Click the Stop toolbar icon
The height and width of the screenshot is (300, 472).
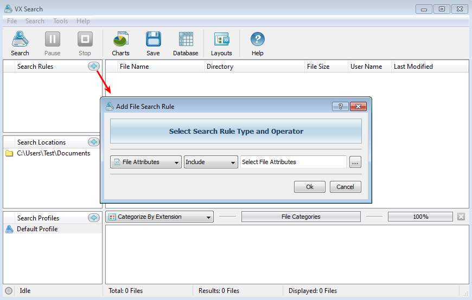(85, 39)
